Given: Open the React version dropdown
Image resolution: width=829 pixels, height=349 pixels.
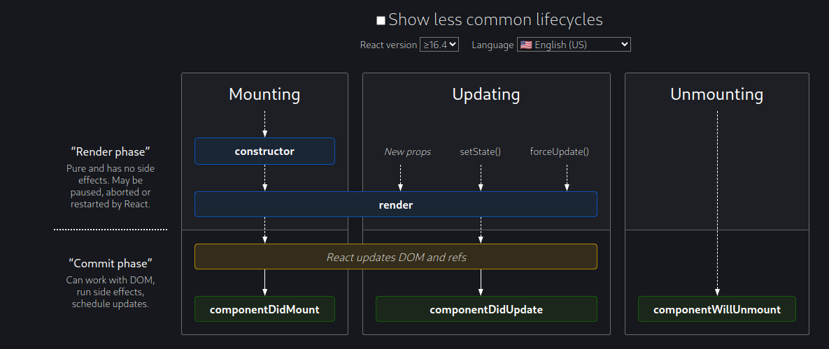Looking at the screenshot, I should pyautogui.click(x=439, y=45).
